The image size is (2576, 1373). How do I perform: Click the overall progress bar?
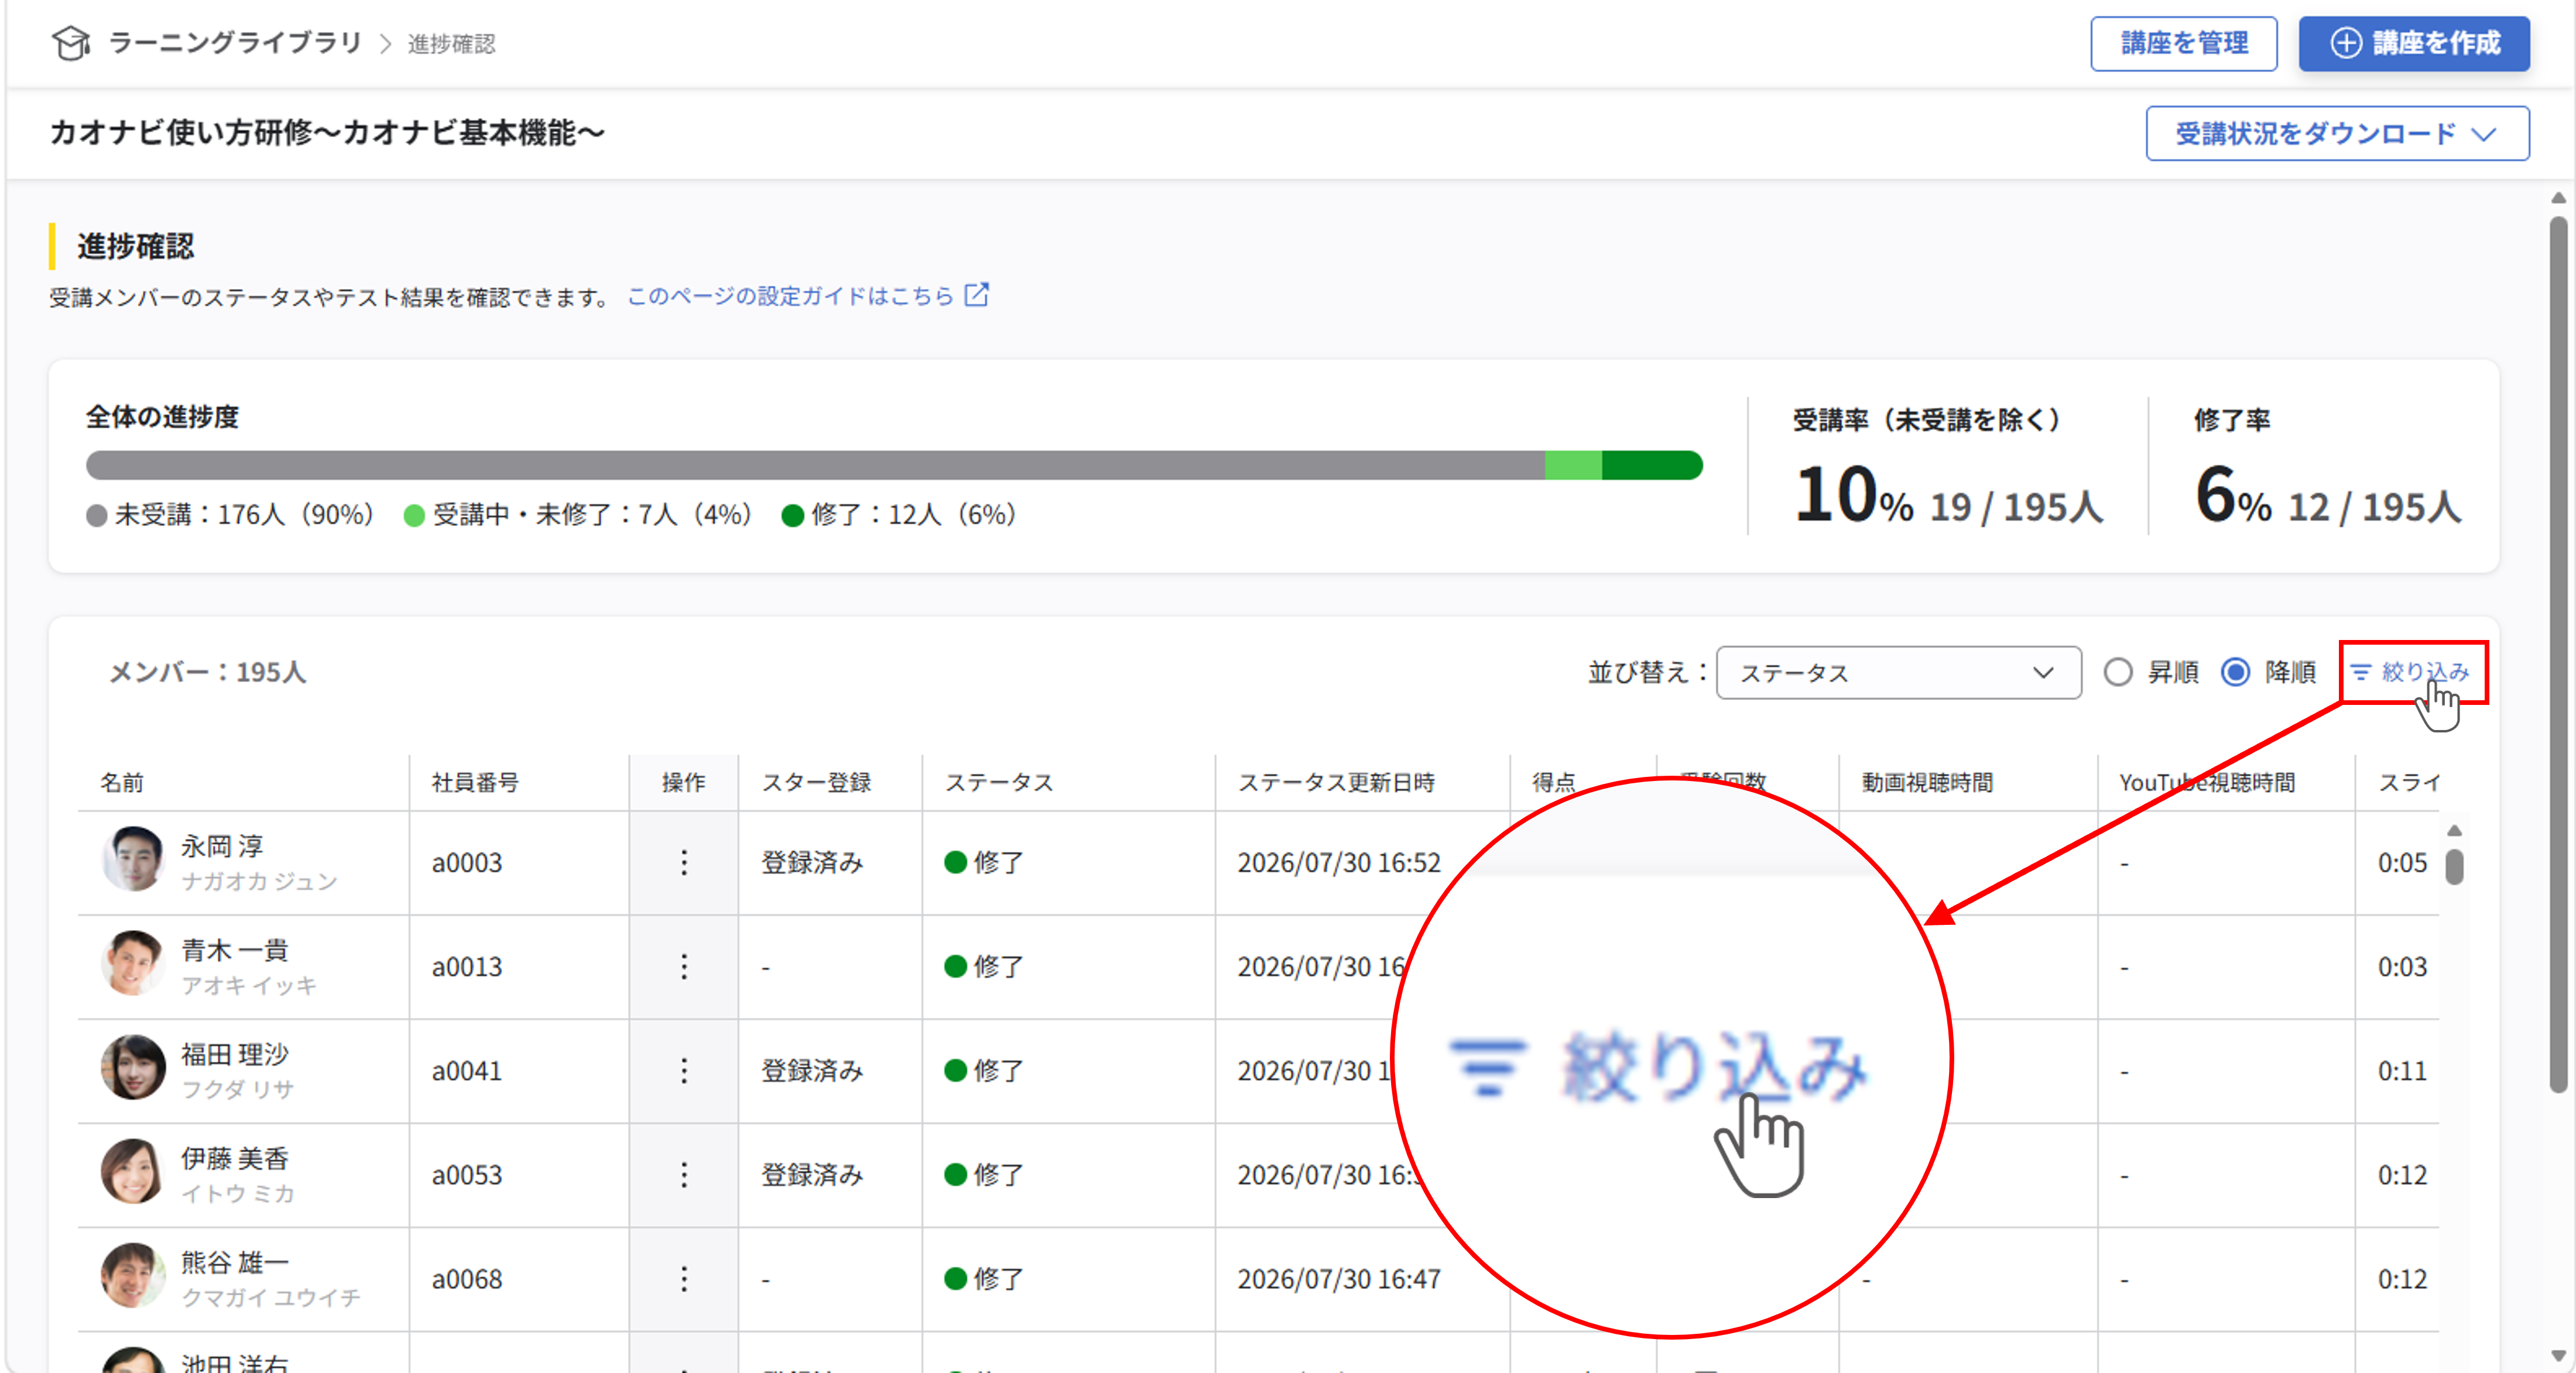point(894,464)
